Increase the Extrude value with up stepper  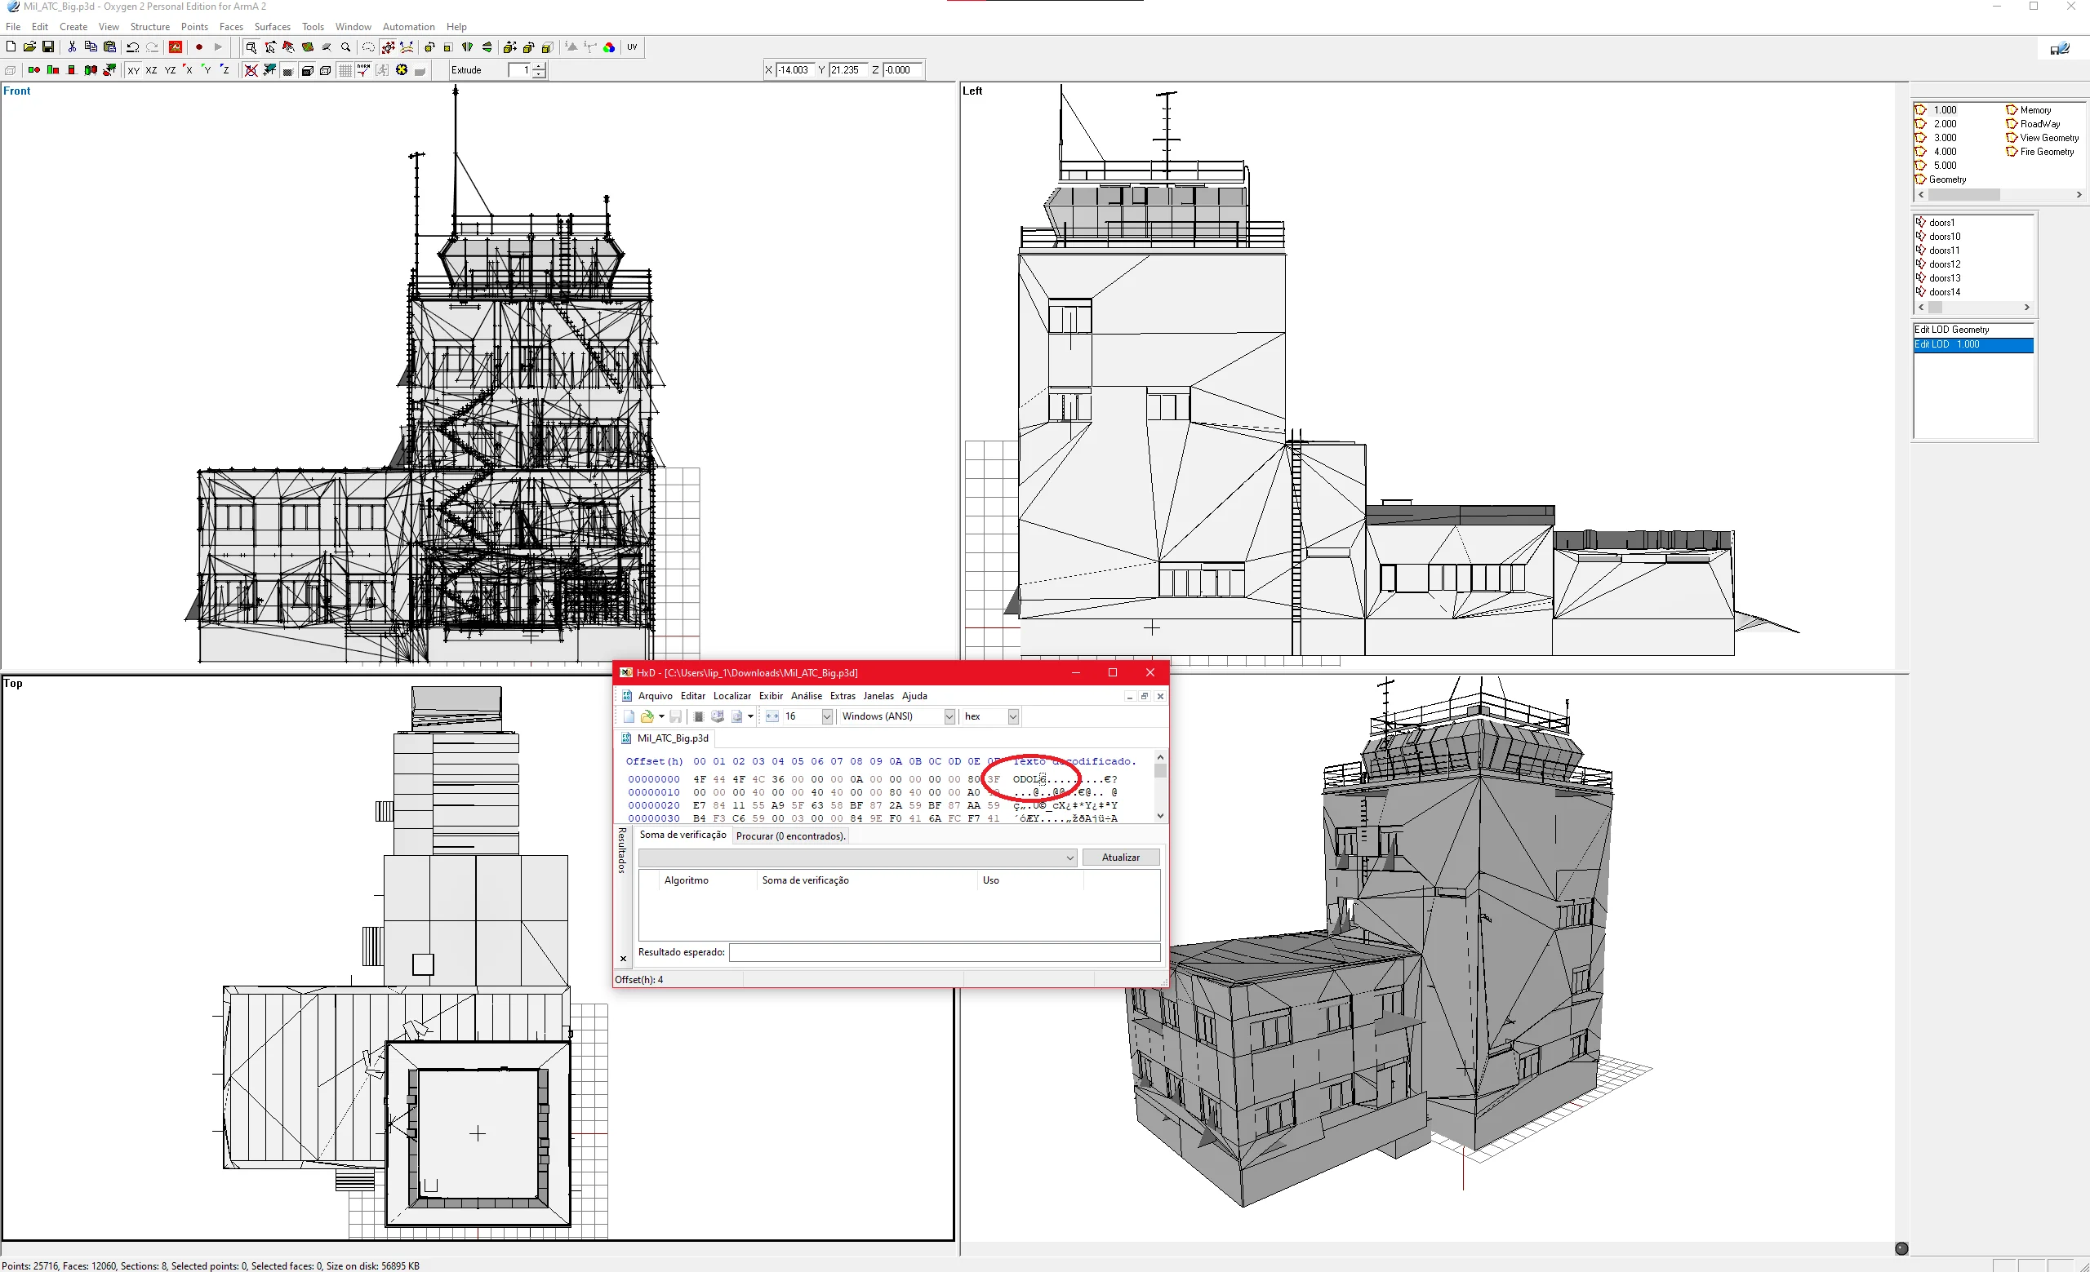[540, 66]
